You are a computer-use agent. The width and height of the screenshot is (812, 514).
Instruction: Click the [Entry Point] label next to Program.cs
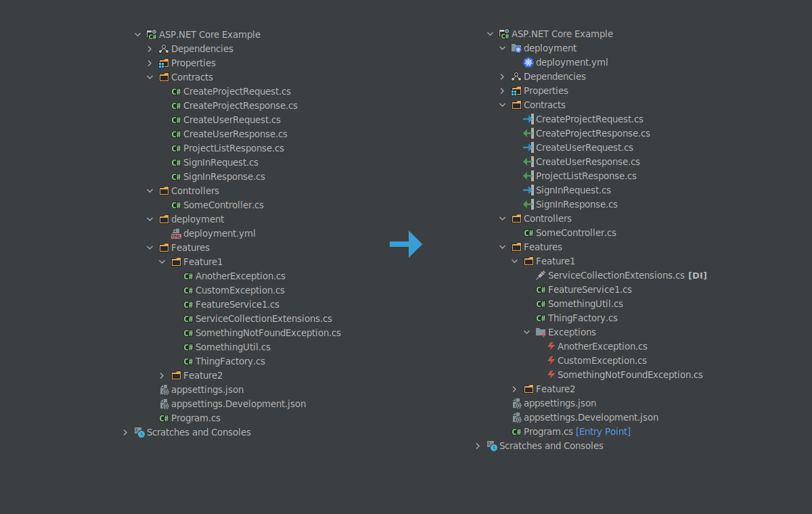603,431
